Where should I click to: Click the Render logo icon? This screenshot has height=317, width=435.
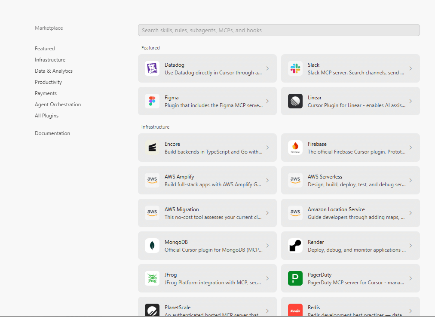[295, 246]
